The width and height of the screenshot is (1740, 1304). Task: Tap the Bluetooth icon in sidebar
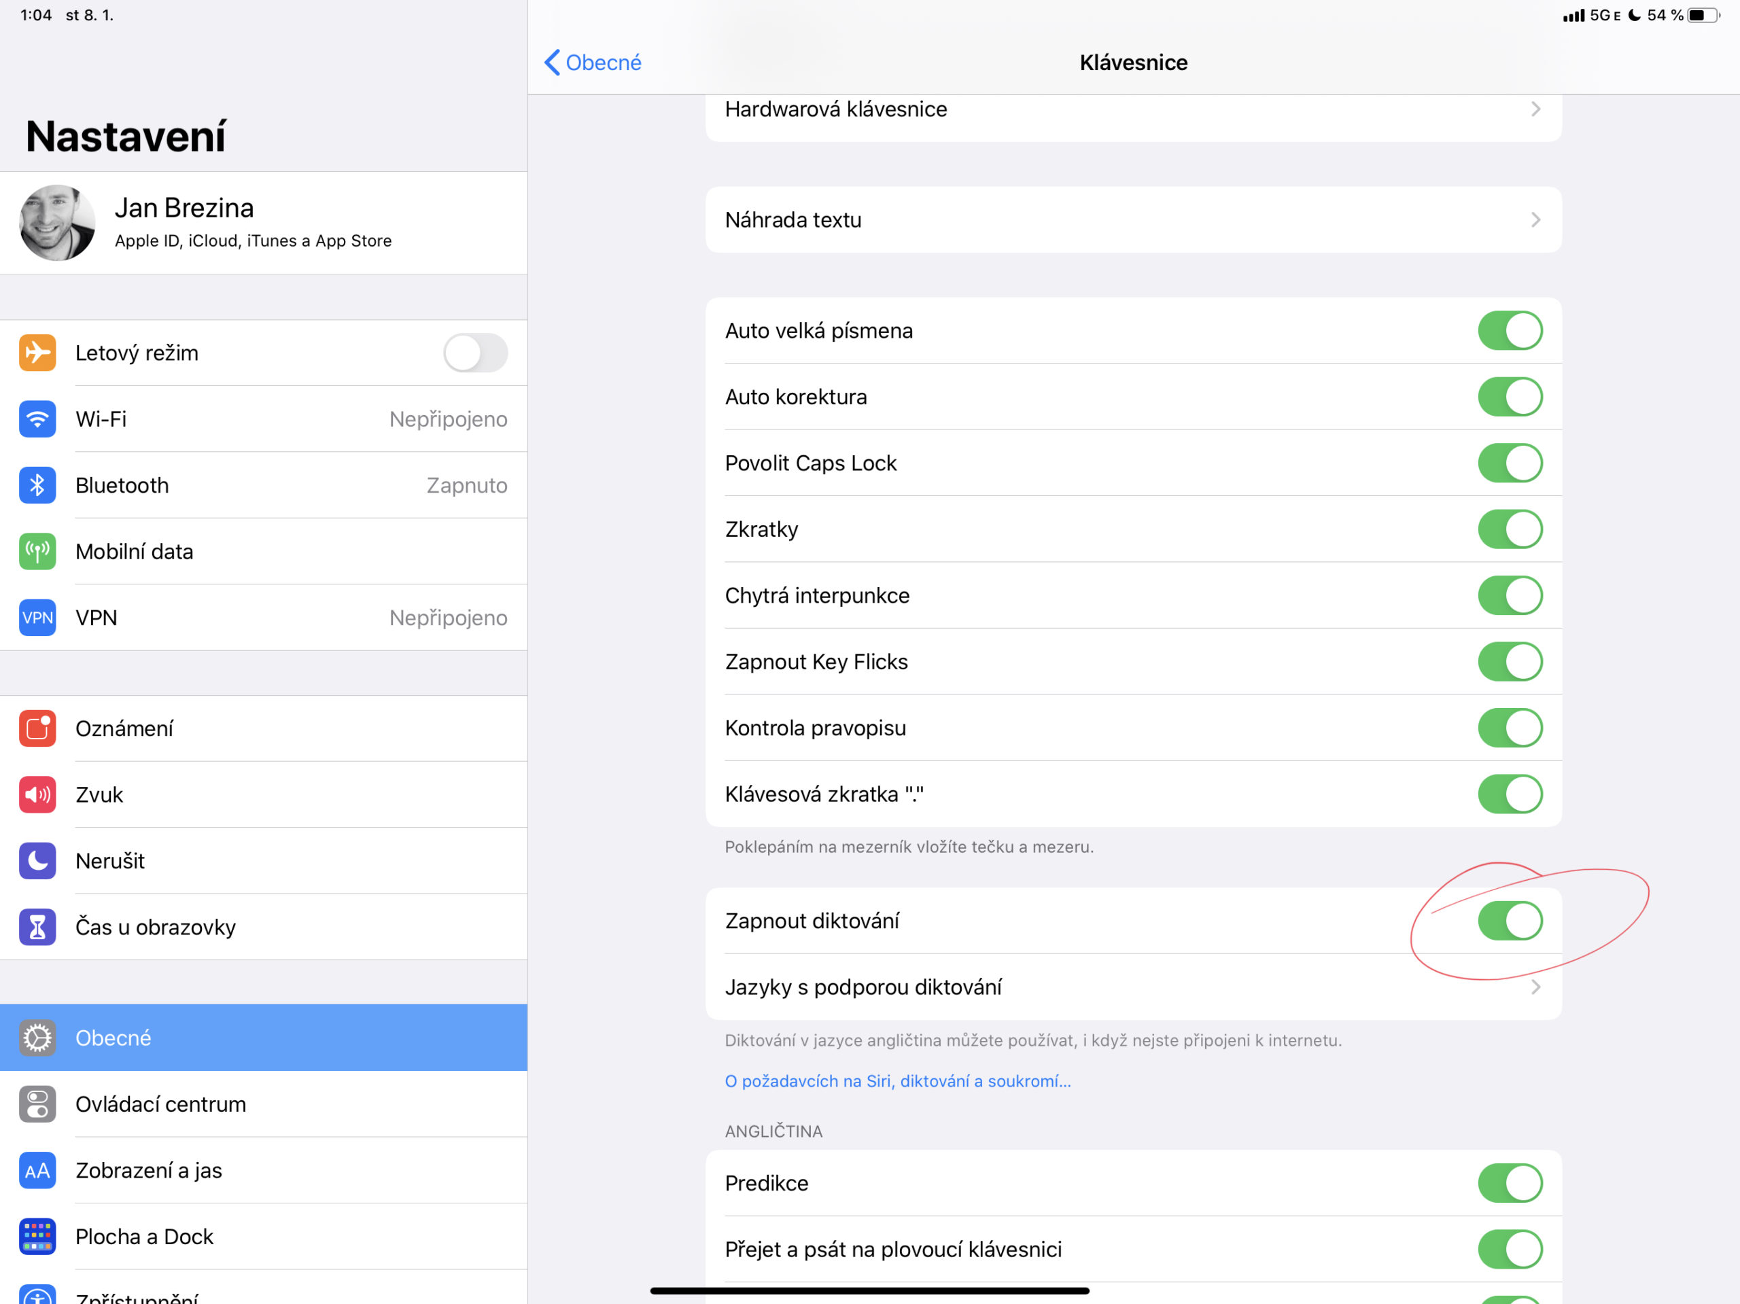tap(37, 485)
